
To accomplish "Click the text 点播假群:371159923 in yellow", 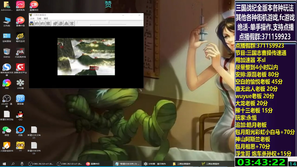I will pyautogui.click(x=260, y=46).
